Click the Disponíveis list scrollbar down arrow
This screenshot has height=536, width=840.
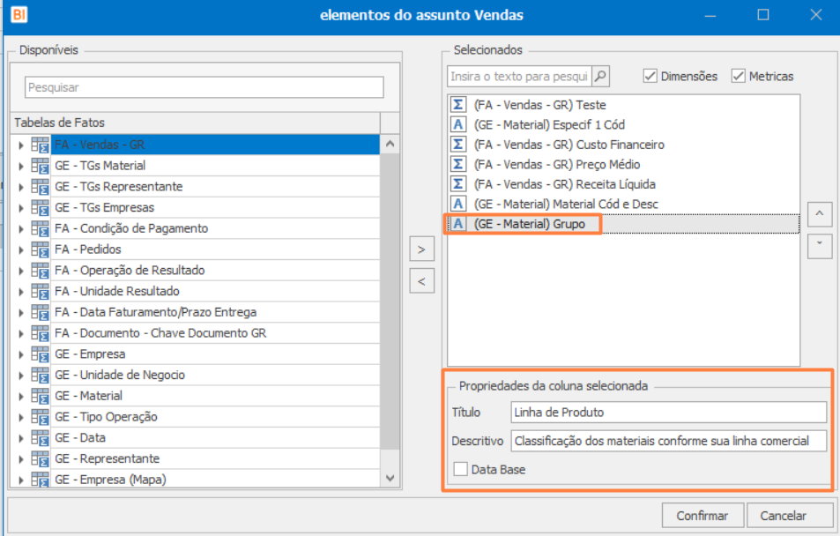pos(390,478)
